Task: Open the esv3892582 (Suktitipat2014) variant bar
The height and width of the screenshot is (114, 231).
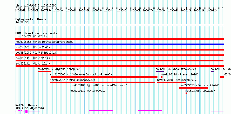Action: coord(119,55)
